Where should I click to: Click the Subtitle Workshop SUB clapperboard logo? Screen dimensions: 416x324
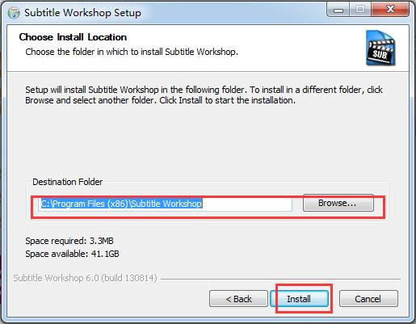click(380, 48)
